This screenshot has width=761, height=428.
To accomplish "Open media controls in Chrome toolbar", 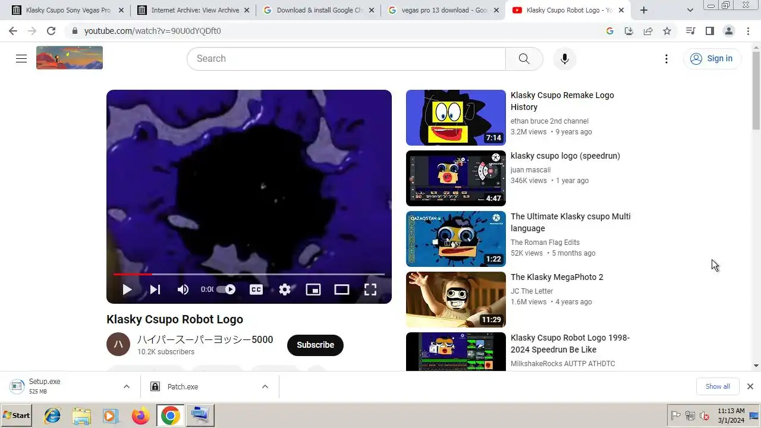I will point(690,31).
